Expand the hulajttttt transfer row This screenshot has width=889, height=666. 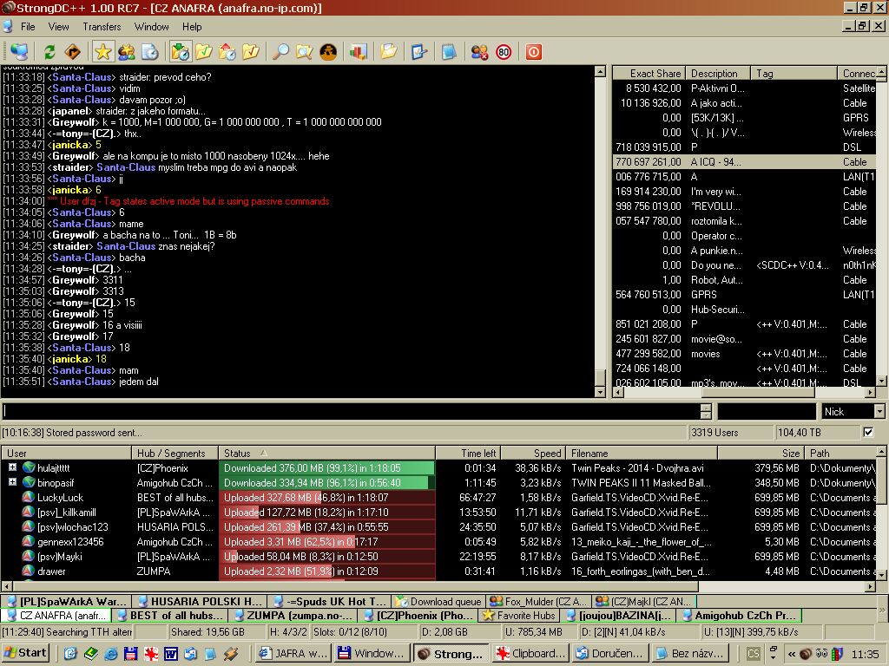point(12,467)
